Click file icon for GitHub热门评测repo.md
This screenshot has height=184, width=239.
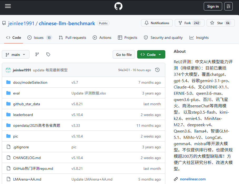tap(8, 169)
